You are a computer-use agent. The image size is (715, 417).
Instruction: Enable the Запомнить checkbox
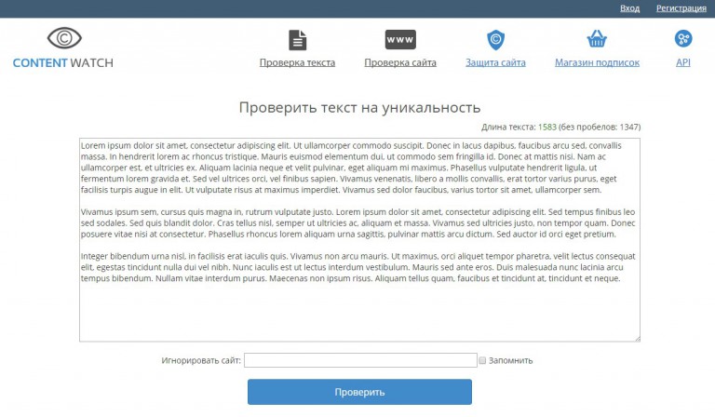(482, 360)
